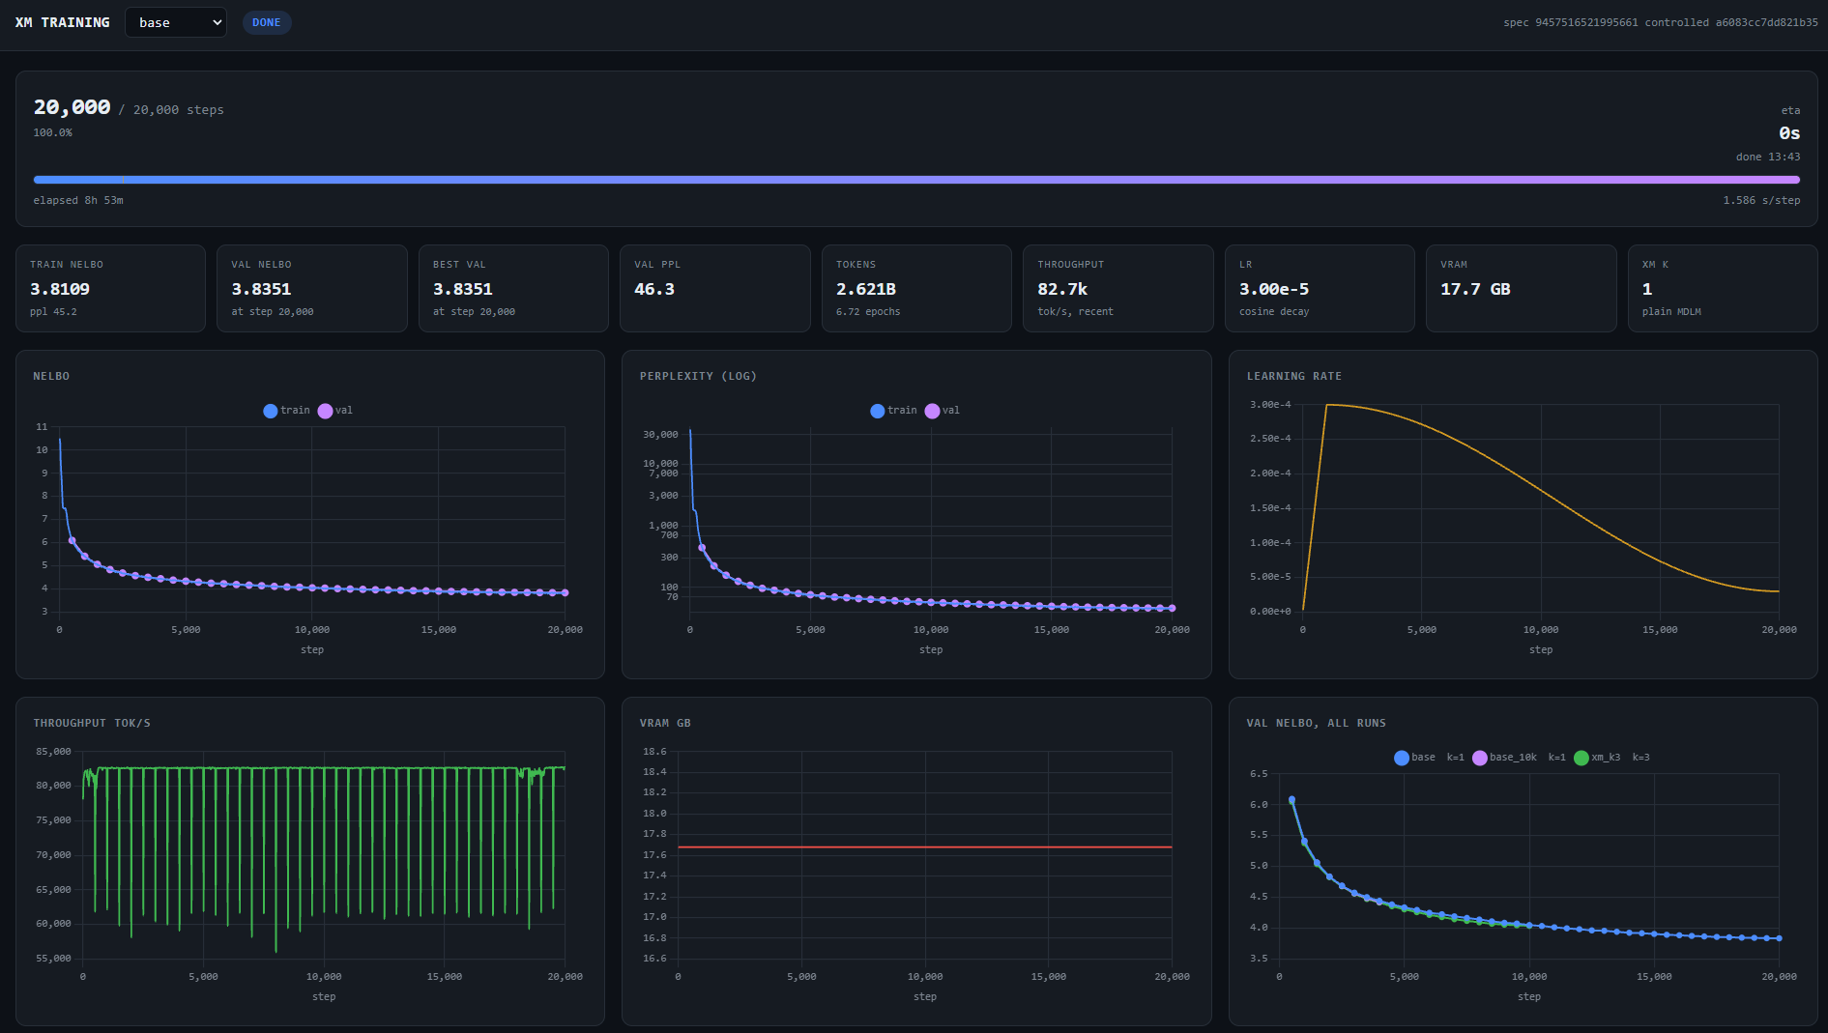Click the THROUGHPUT TOK/S chart title
The image size is (1828, 1033).
pos(92,724)
